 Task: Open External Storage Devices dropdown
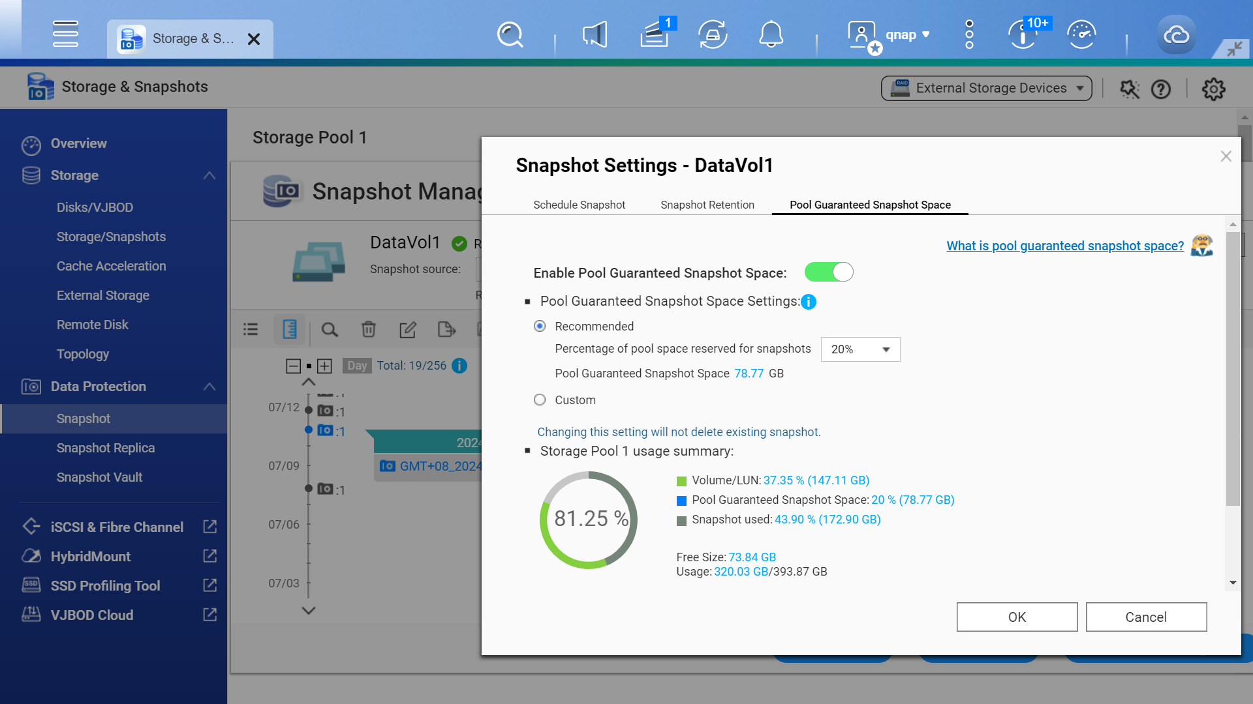tap(986, 88)
